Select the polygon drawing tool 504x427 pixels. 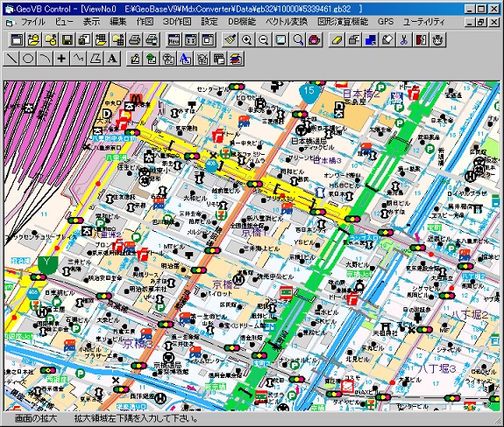click(96, 59)
